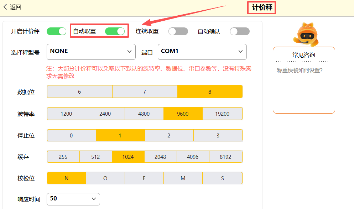Disable the 自动取重 toggle
Screen dimensions: 354x209
(115, 31)
